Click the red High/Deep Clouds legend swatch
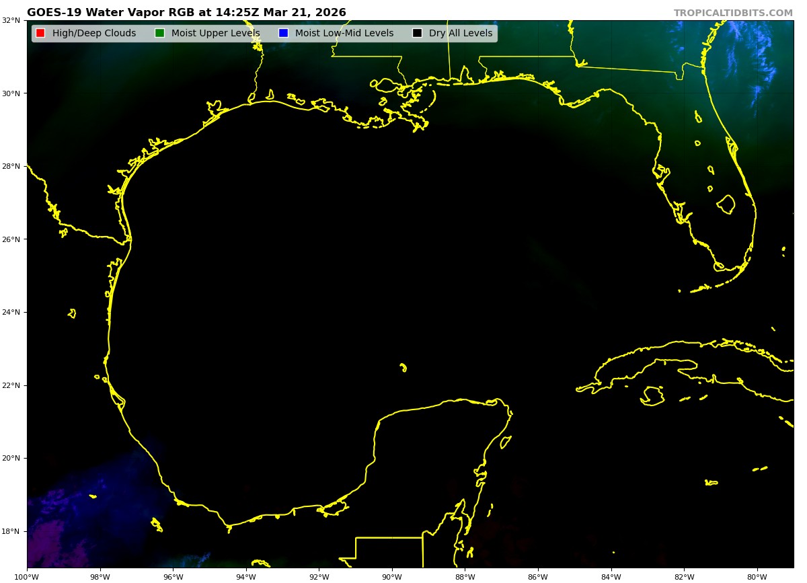 (x=40, y=34)
